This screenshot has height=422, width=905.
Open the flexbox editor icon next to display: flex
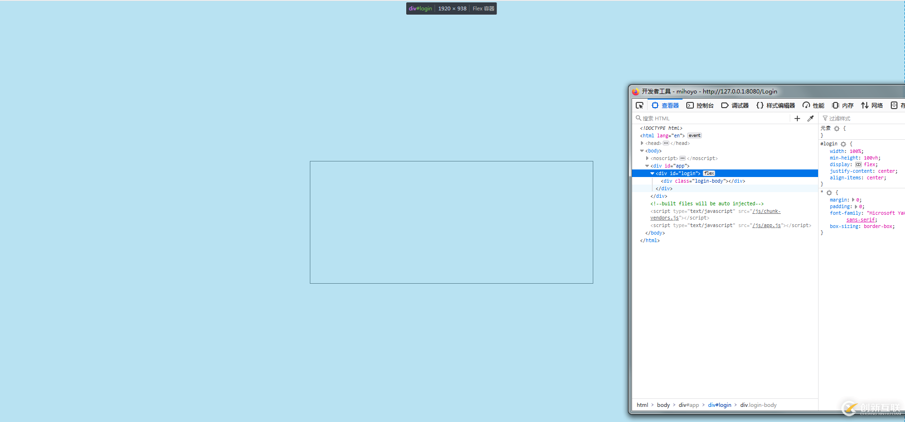(858, 165)
